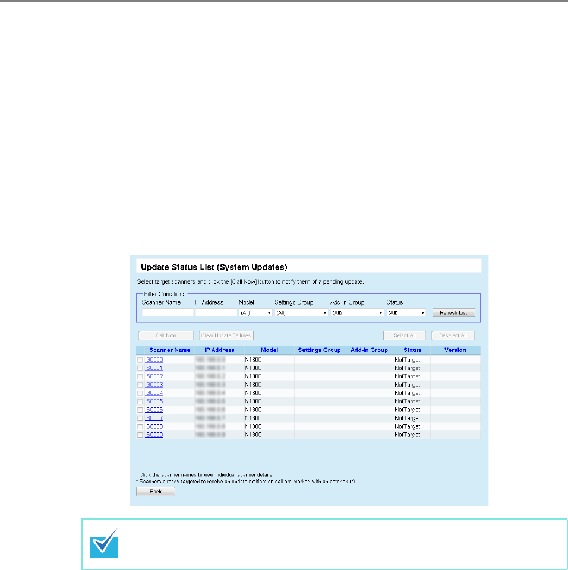Expand the Settings Group filter dropdown
Viewport: 568px width, 570px height.
tap(301, 312)
